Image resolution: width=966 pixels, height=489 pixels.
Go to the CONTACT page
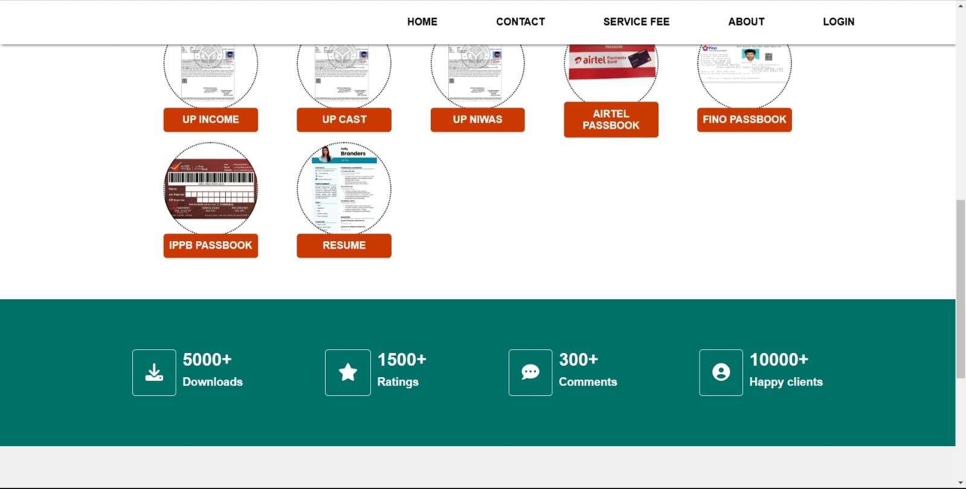pyautogui.click(x=520, y=22)
